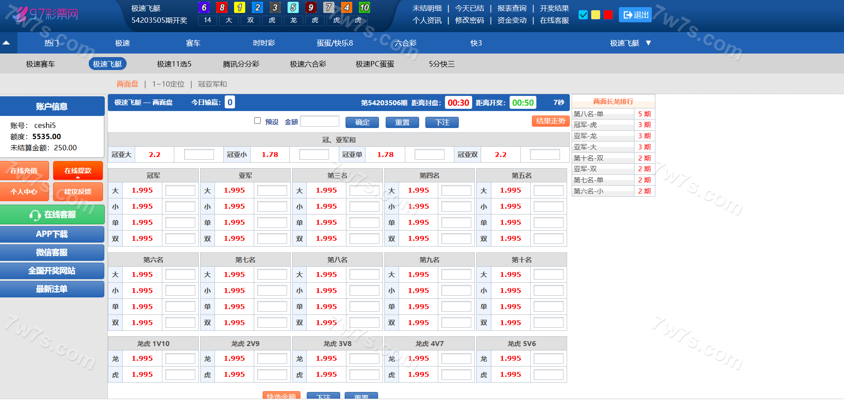
Task: Enable the 预设 preset checkbox
Action: (x=257, y=120)
